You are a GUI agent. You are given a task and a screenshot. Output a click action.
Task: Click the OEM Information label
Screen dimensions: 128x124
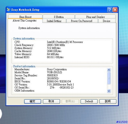point(25,91)
